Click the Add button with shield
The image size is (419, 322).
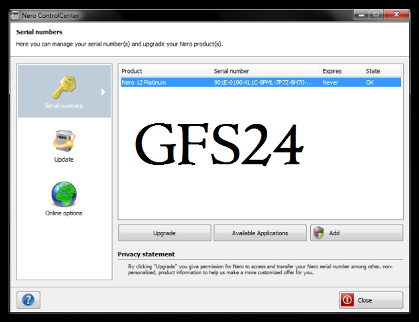[357, 233]
